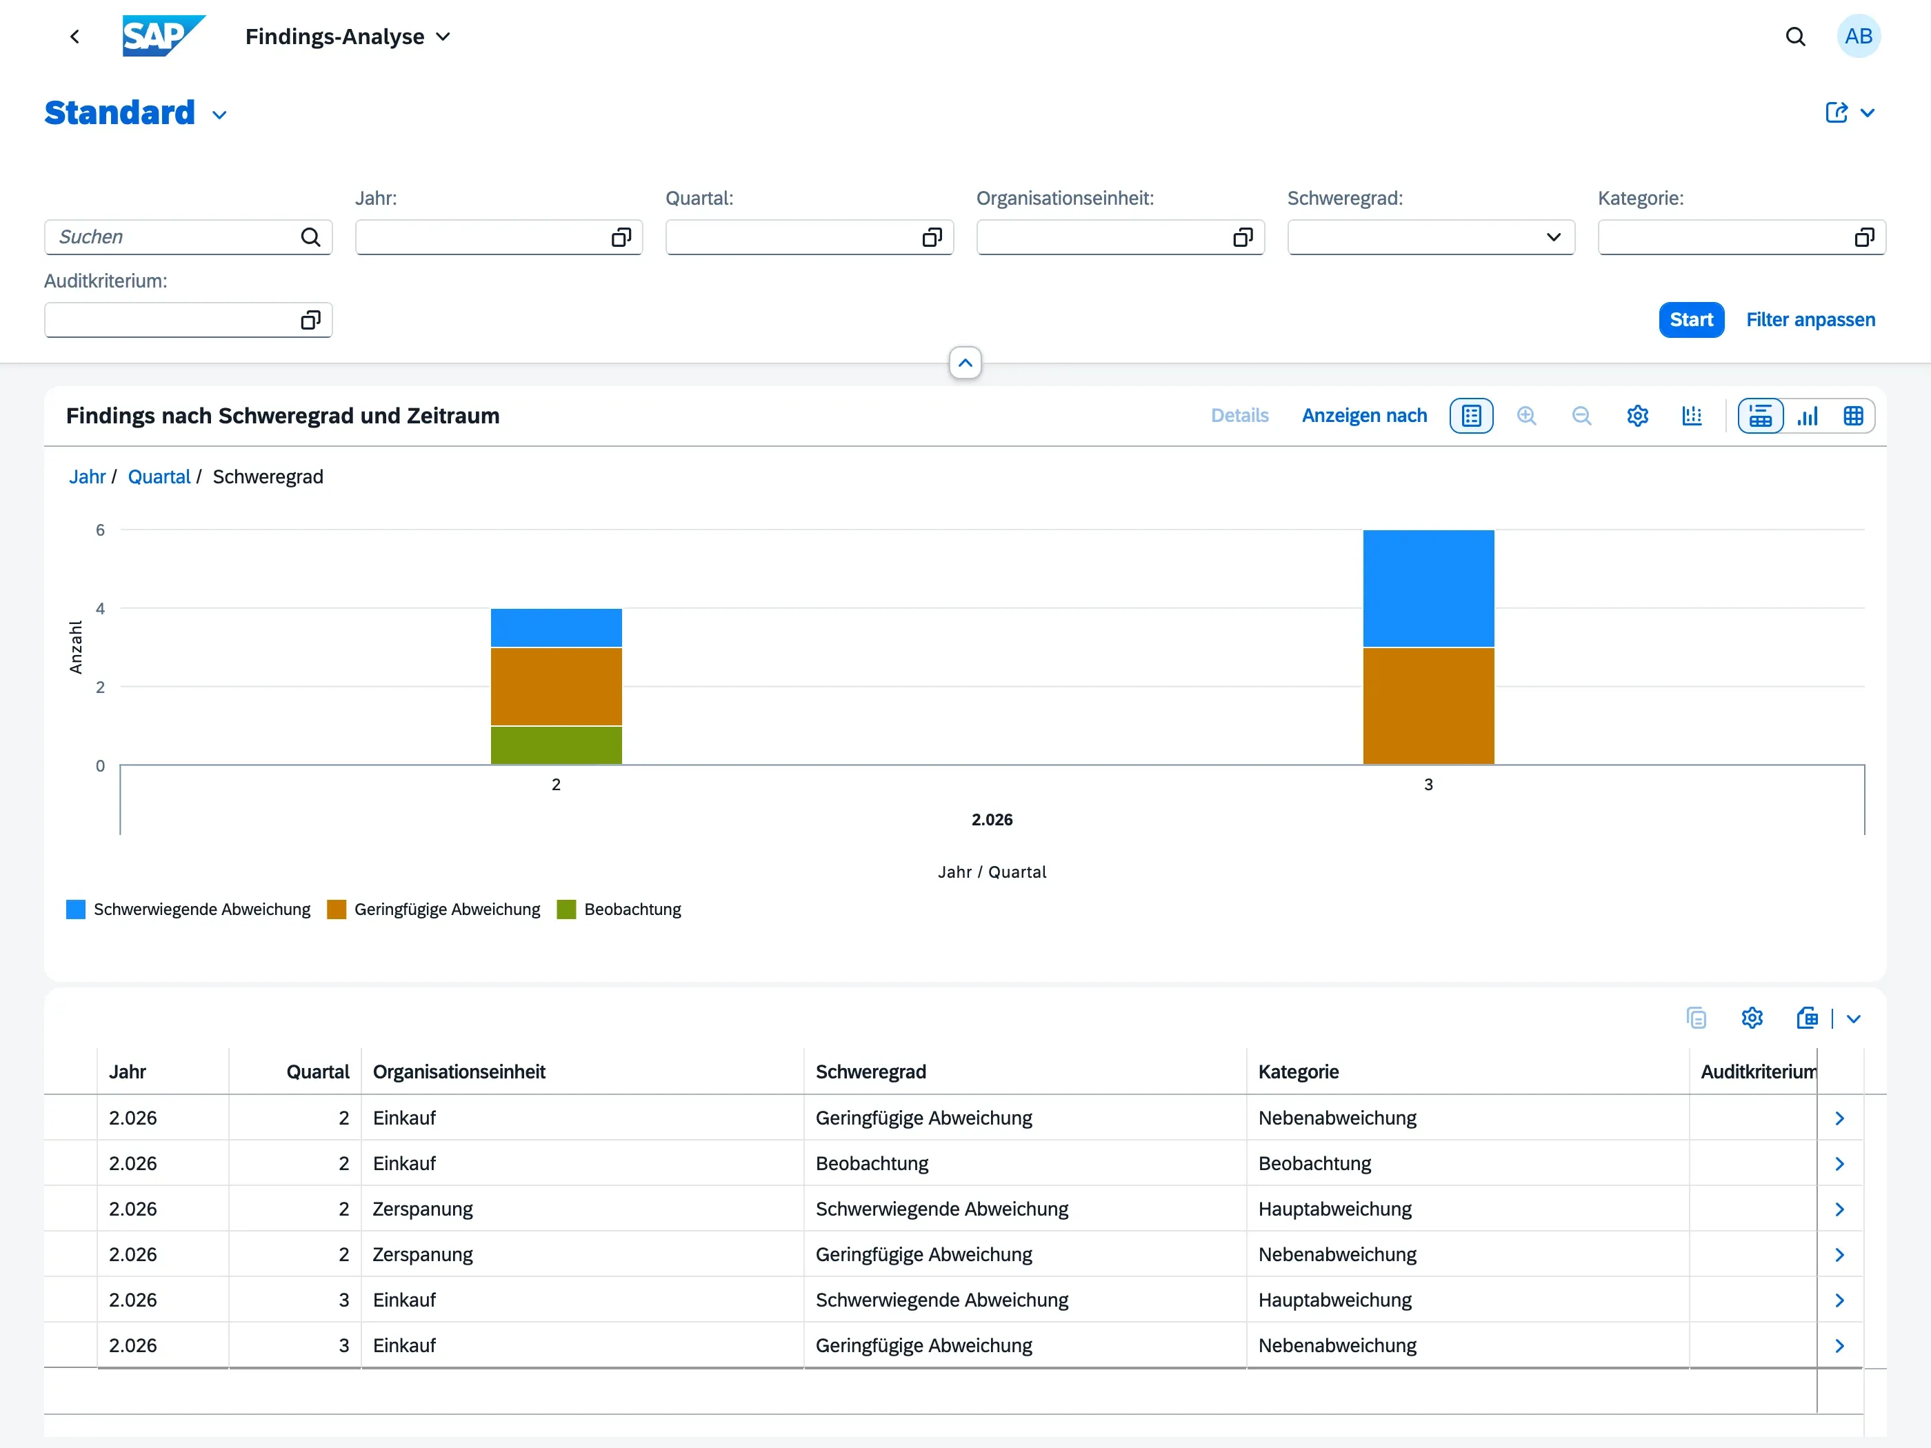Open the value help for Auditkriterium

pos(310,321)
